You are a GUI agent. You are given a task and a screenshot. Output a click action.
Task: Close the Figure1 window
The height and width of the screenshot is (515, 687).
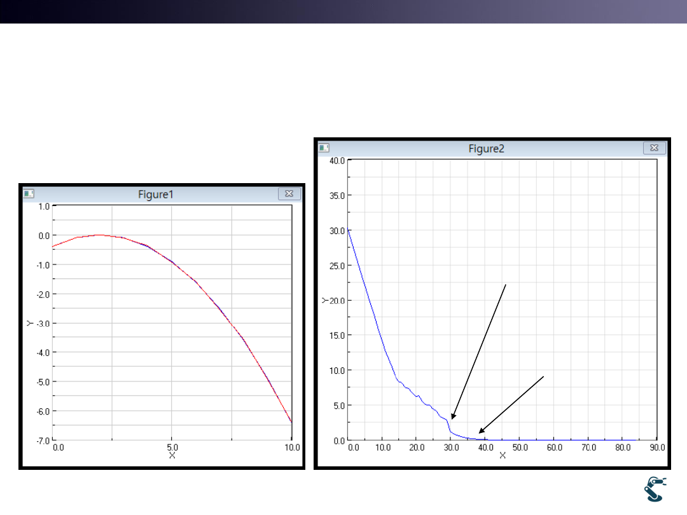pyautogui.click(x=288, y=194)
